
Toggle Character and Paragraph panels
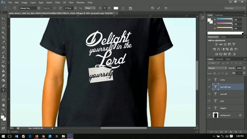[130, 8]
